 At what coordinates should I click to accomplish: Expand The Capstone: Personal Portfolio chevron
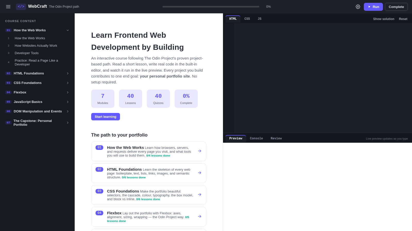(68, 123)
